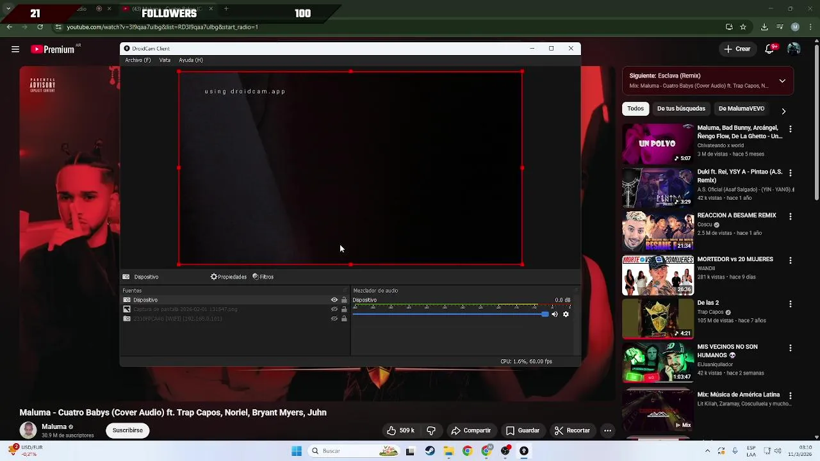Go back in the browser
The width and height of the screenshot is (820, 461).
tap(9, 27)
